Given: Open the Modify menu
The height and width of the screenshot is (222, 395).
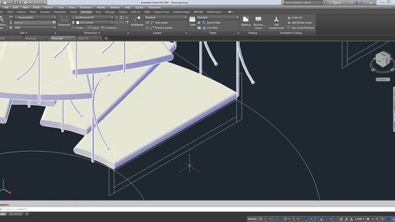Looking at the screenshot, I should click(101, 7).
